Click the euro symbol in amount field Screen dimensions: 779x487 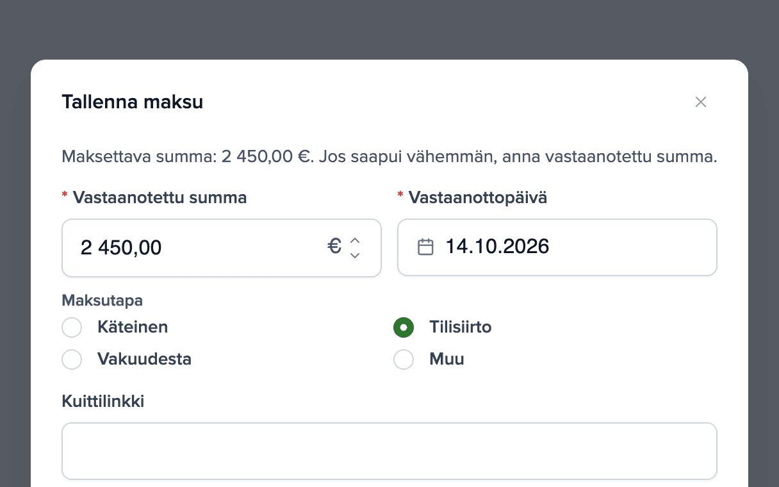(334, 246)
